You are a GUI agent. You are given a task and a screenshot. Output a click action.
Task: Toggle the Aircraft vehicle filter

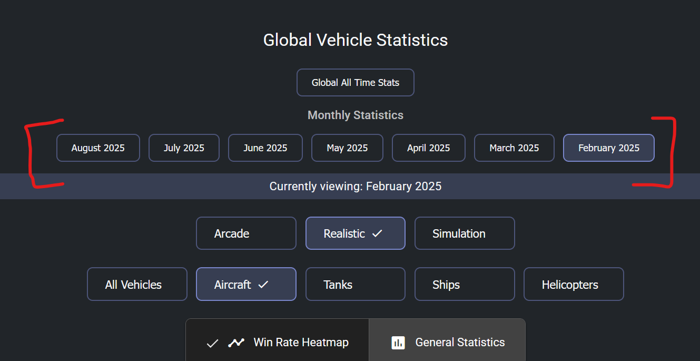pos(246,285)
